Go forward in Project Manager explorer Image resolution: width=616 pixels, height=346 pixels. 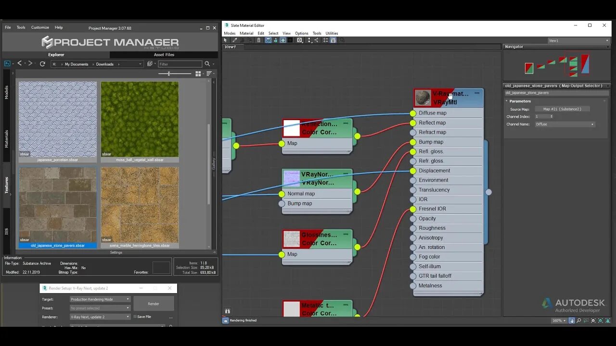point(30,63)
